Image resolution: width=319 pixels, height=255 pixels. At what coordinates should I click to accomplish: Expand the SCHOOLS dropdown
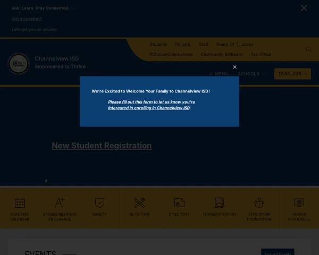[x=251, y=74]
